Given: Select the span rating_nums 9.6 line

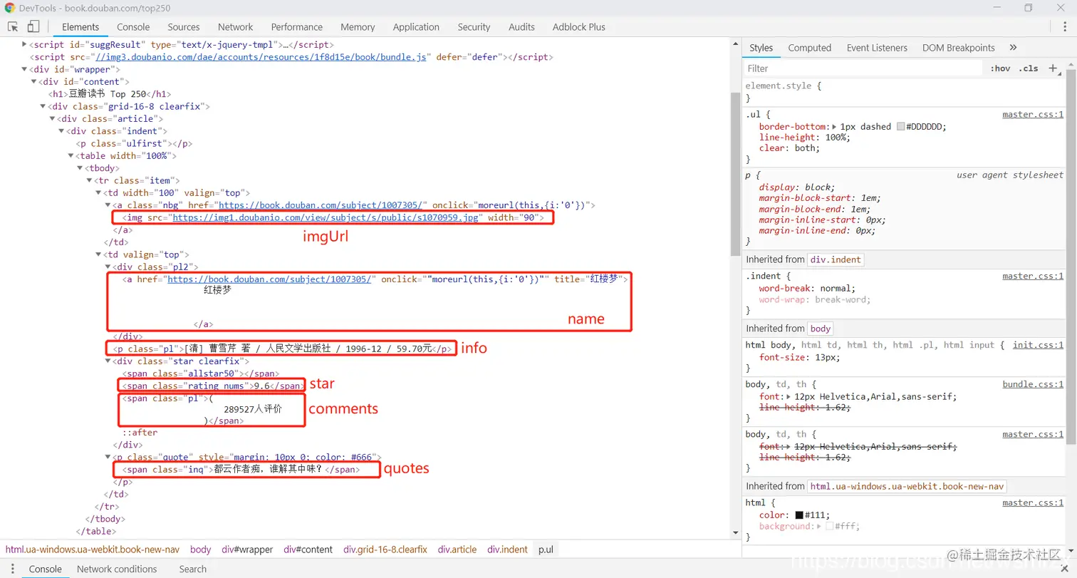Looking at the screenshot, I should click(212, 386).
